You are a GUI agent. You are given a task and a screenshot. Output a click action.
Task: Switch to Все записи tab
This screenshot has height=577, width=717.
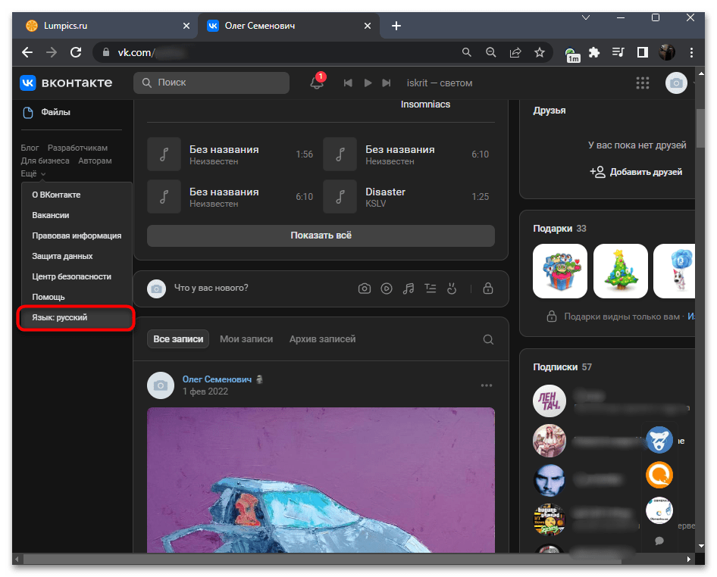coord(178,339)
